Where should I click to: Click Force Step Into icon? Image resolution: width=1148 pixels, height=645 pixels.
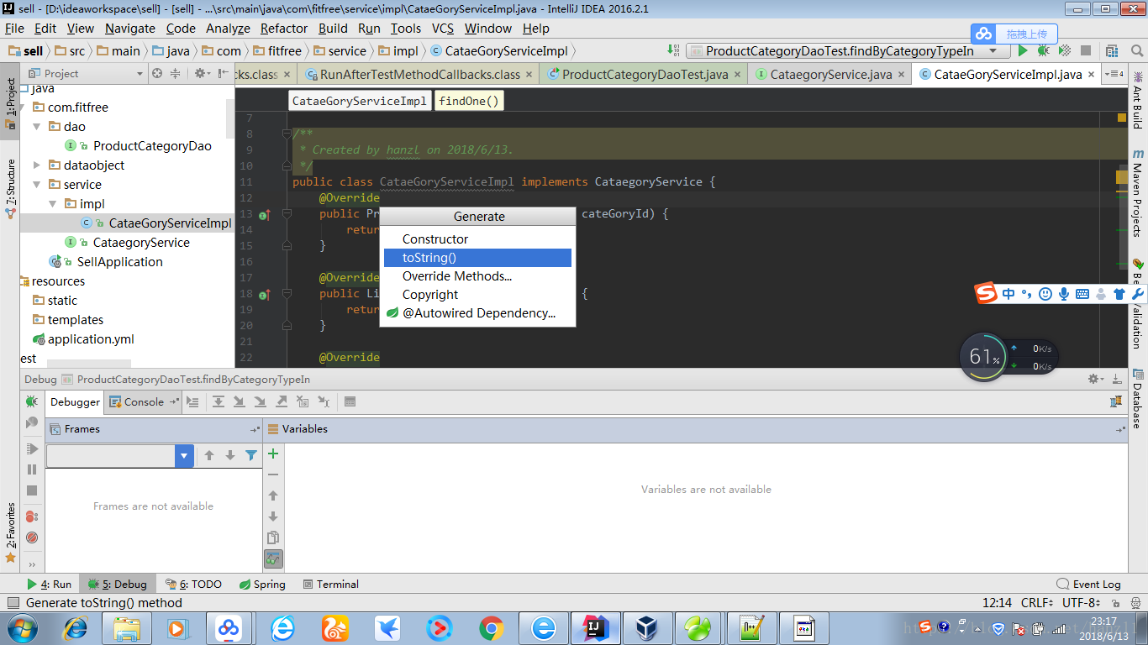[x=261, y=401]
